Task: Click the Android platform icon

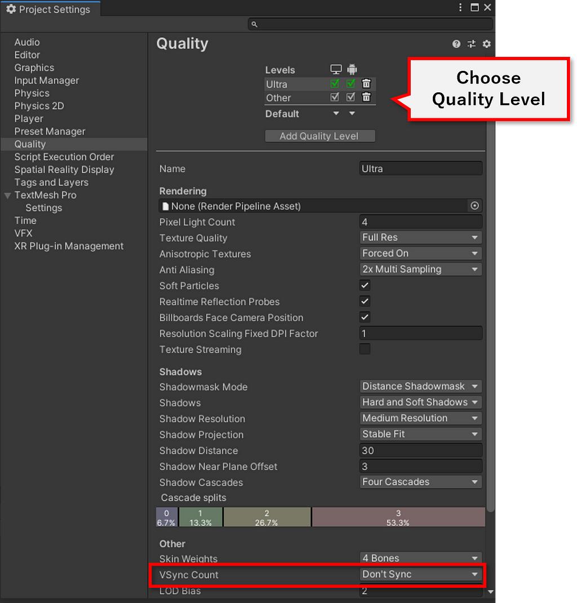Action: 352,69
